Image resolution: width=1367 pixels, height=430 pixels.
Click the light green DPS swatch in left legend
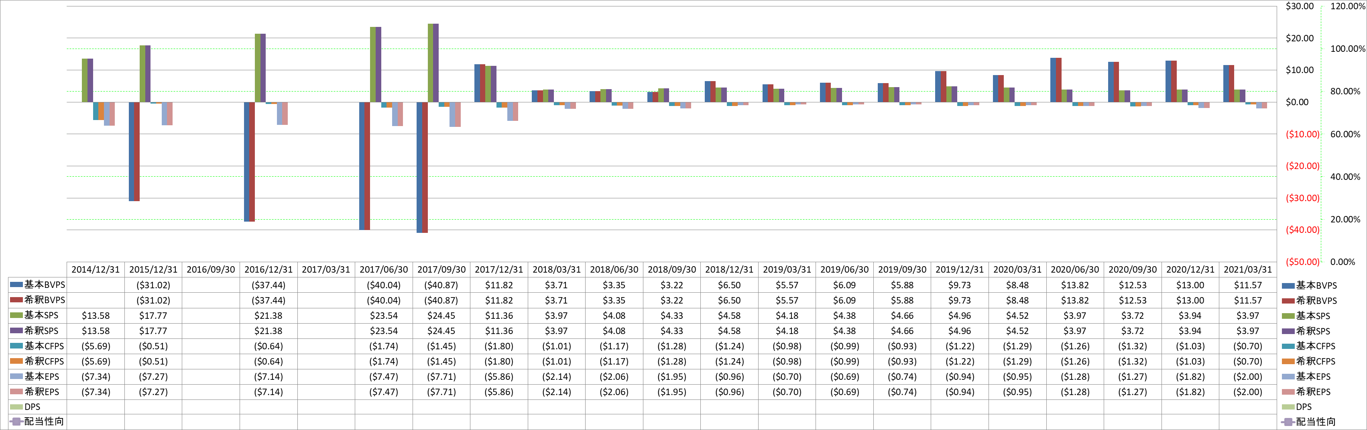[x=16, y=407]
